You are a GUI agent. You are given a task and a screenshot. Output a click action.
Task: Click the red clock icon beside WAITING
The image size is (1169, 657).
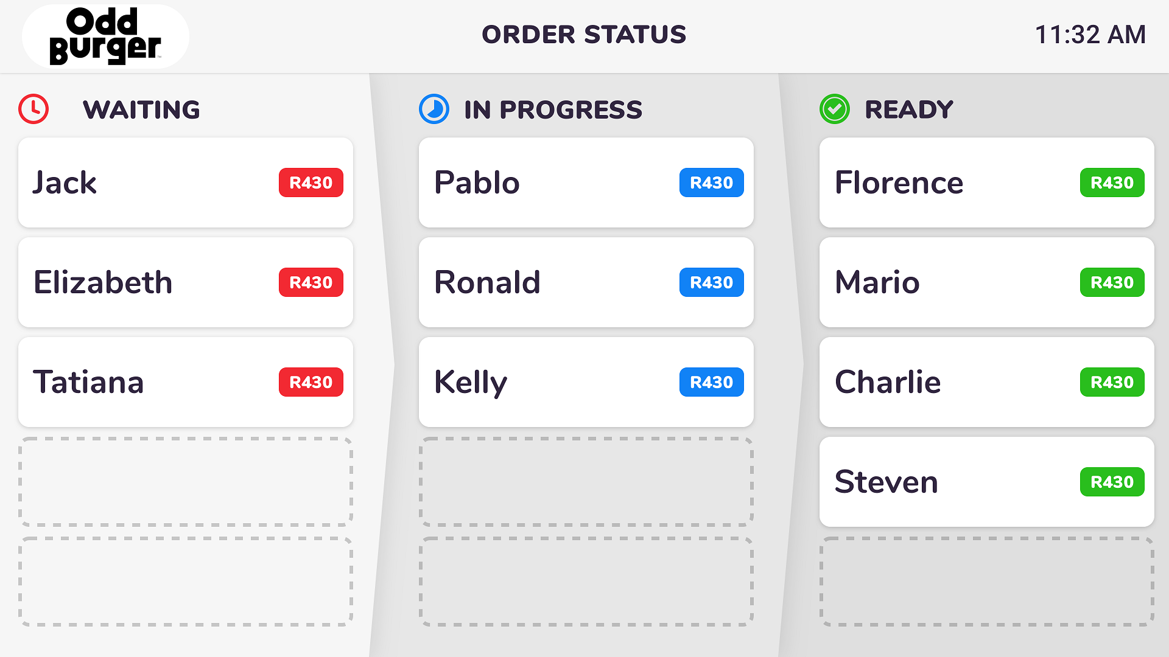point(35,109)
